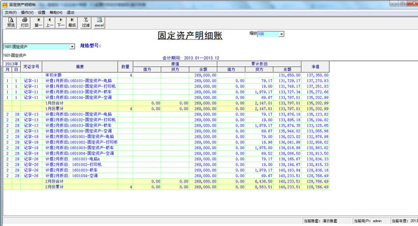Viewport: 418px width, 226px height.
Task: Open the 操作(V) menu
Action: coord(27,13)
